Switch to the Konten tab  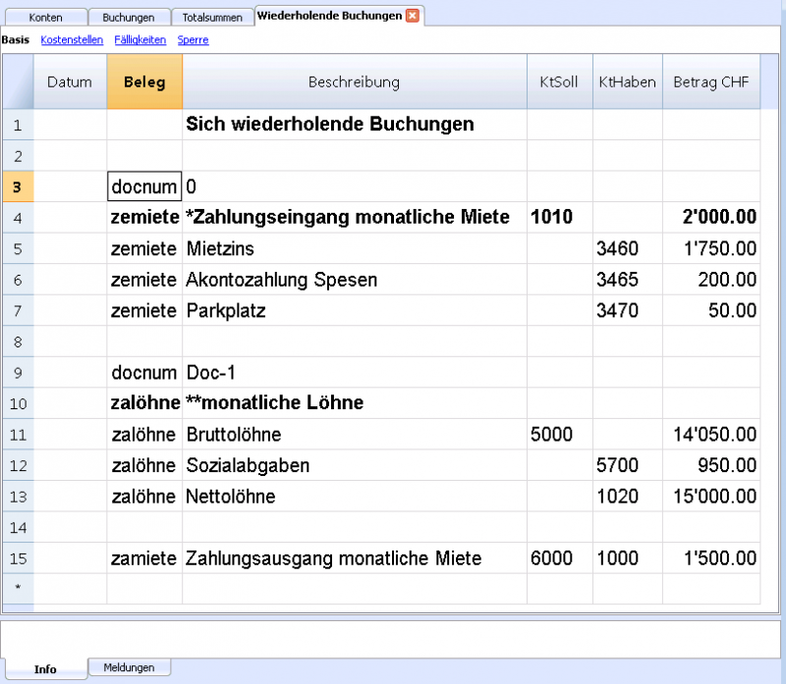click(45, 18)
